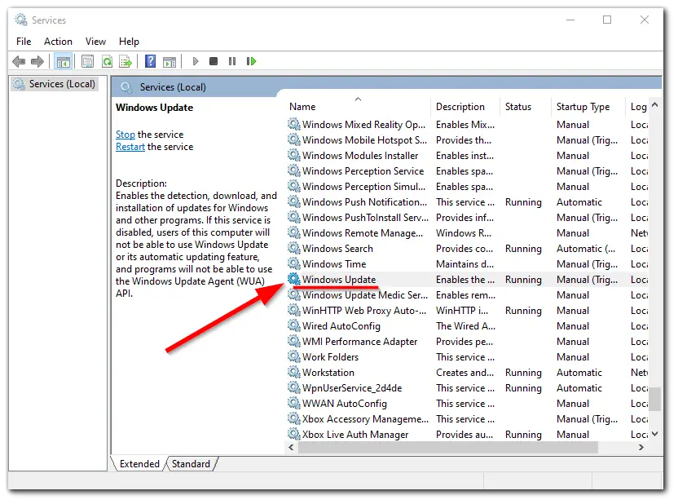Click the 'Maintains d...' description of Windows Time
The height and width of the screenshot is (504, 678).
464,264
